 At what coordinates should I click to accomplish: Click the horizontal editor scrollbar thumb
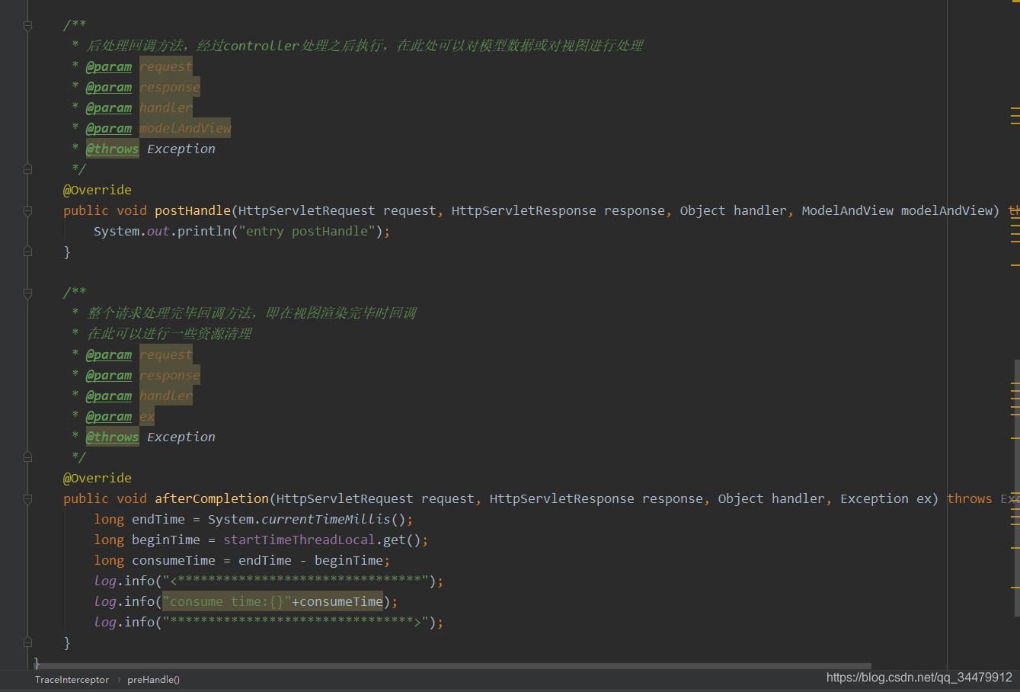pos(454,666)
